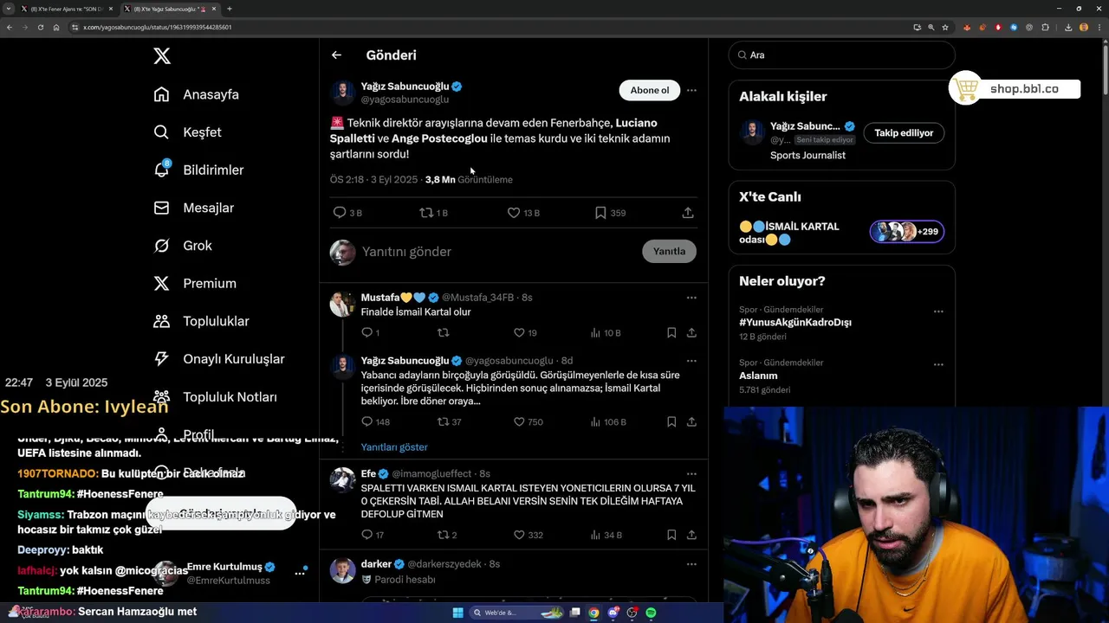1109x623 pixels.
Task: Click Yanıtları göster link
Action: (x=394, y=447)
